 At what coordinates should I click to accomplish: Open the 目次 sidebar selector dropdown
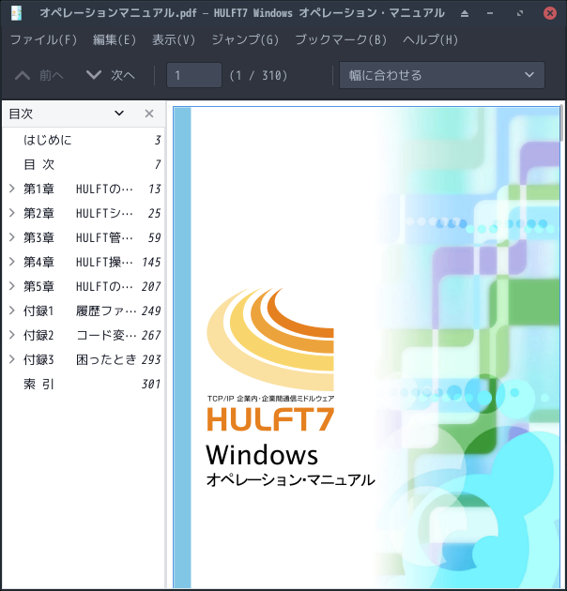[x=119, y=114]
